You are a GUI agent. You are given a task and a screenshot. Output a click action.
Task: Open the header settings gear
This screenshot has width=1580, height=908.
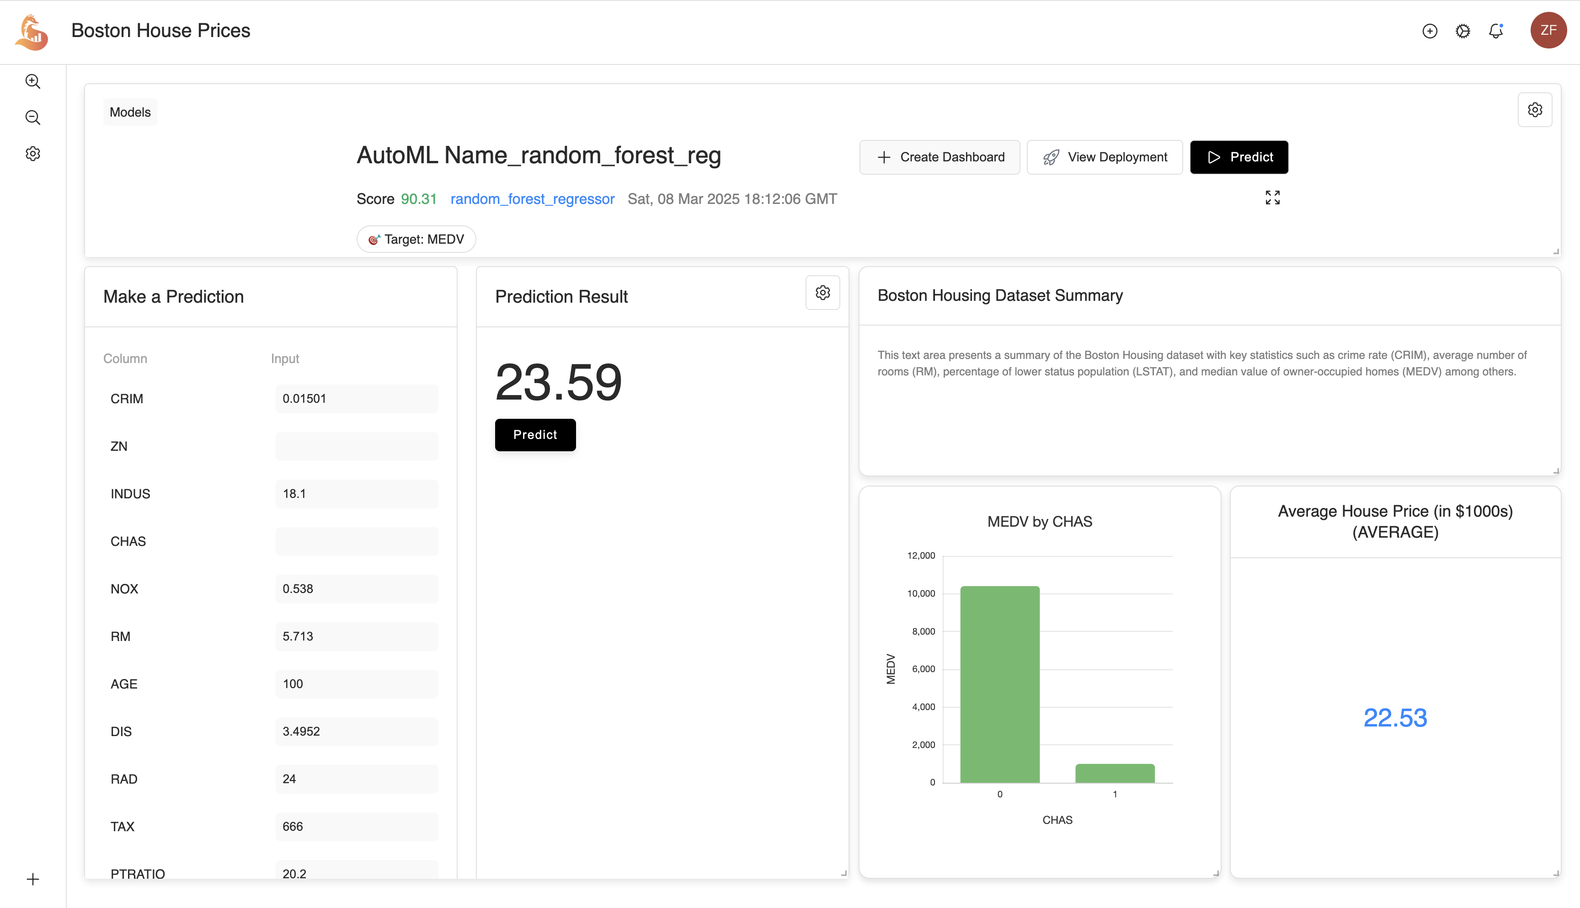[x=1463, y=31]
